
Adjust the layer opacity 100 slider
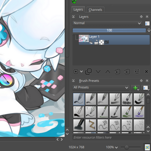109,30
